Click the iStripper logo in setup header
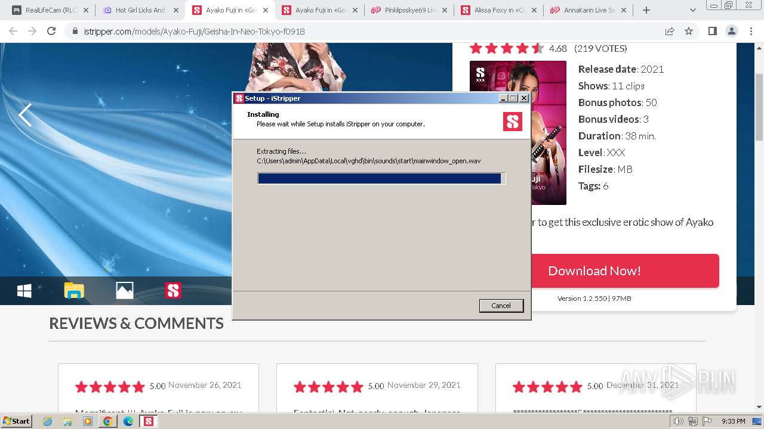Screen dimensions: 764x429 (x=513, y=122)
